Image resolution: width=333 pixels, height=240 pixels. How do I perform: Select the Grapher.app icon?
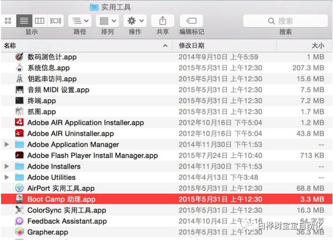pyautogui.click(x=19, y=232)
